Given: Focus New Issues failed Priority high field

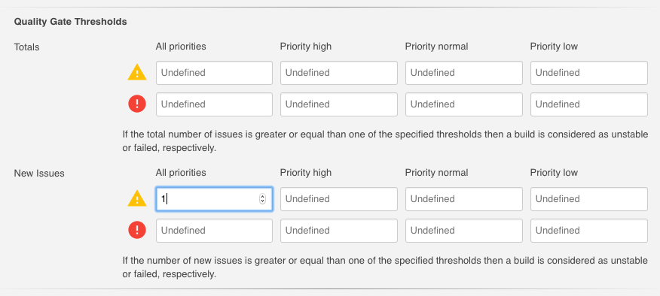Looking at the screenshot, I should pos(339,231).
